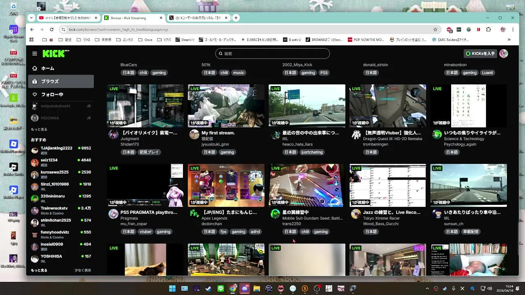Viewport: 525px width, 295px height.
Task: Open the Chrome apps grid icon
Action: pyautogui.click(x=31, y=40)
